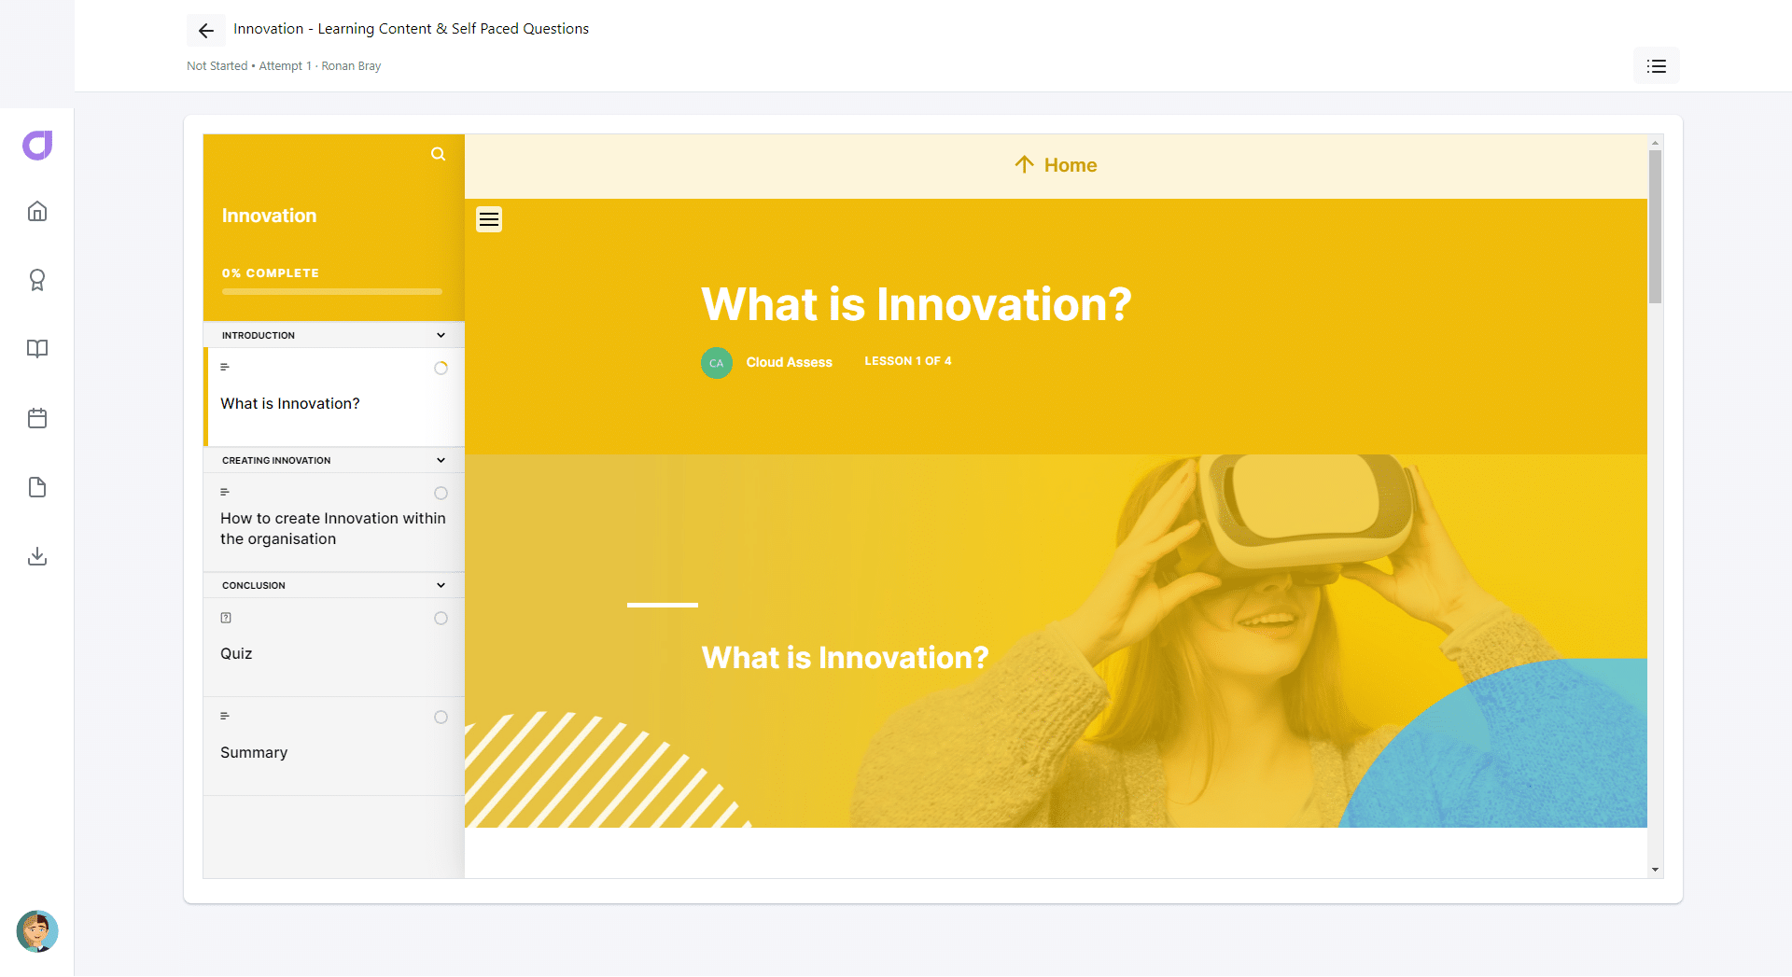Collapse the INTRODUCTION section chevron

point(441,335)
